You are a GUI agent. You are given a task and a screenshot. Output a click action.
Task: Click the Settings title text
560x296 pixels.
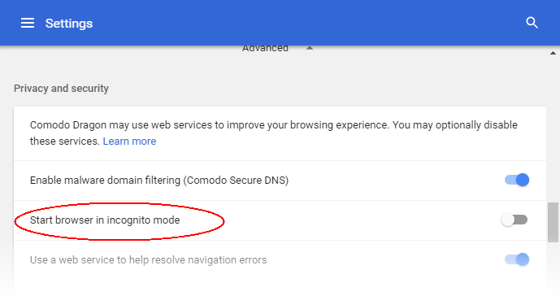[69, 24]
